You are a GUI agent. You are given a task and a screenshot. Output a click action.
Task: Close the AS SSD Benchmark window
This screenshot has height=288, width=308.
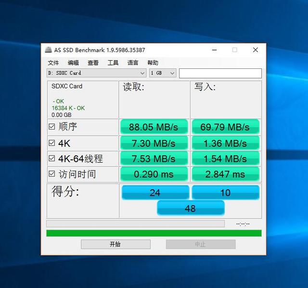[x=256, y=50]
